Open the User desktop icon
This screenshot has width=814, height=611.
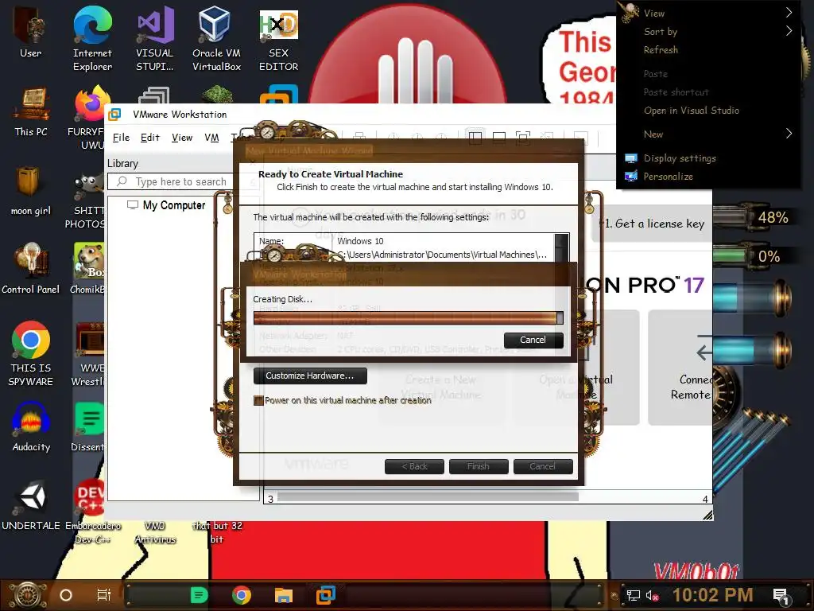pyautogui.click(x=31, y=32)
